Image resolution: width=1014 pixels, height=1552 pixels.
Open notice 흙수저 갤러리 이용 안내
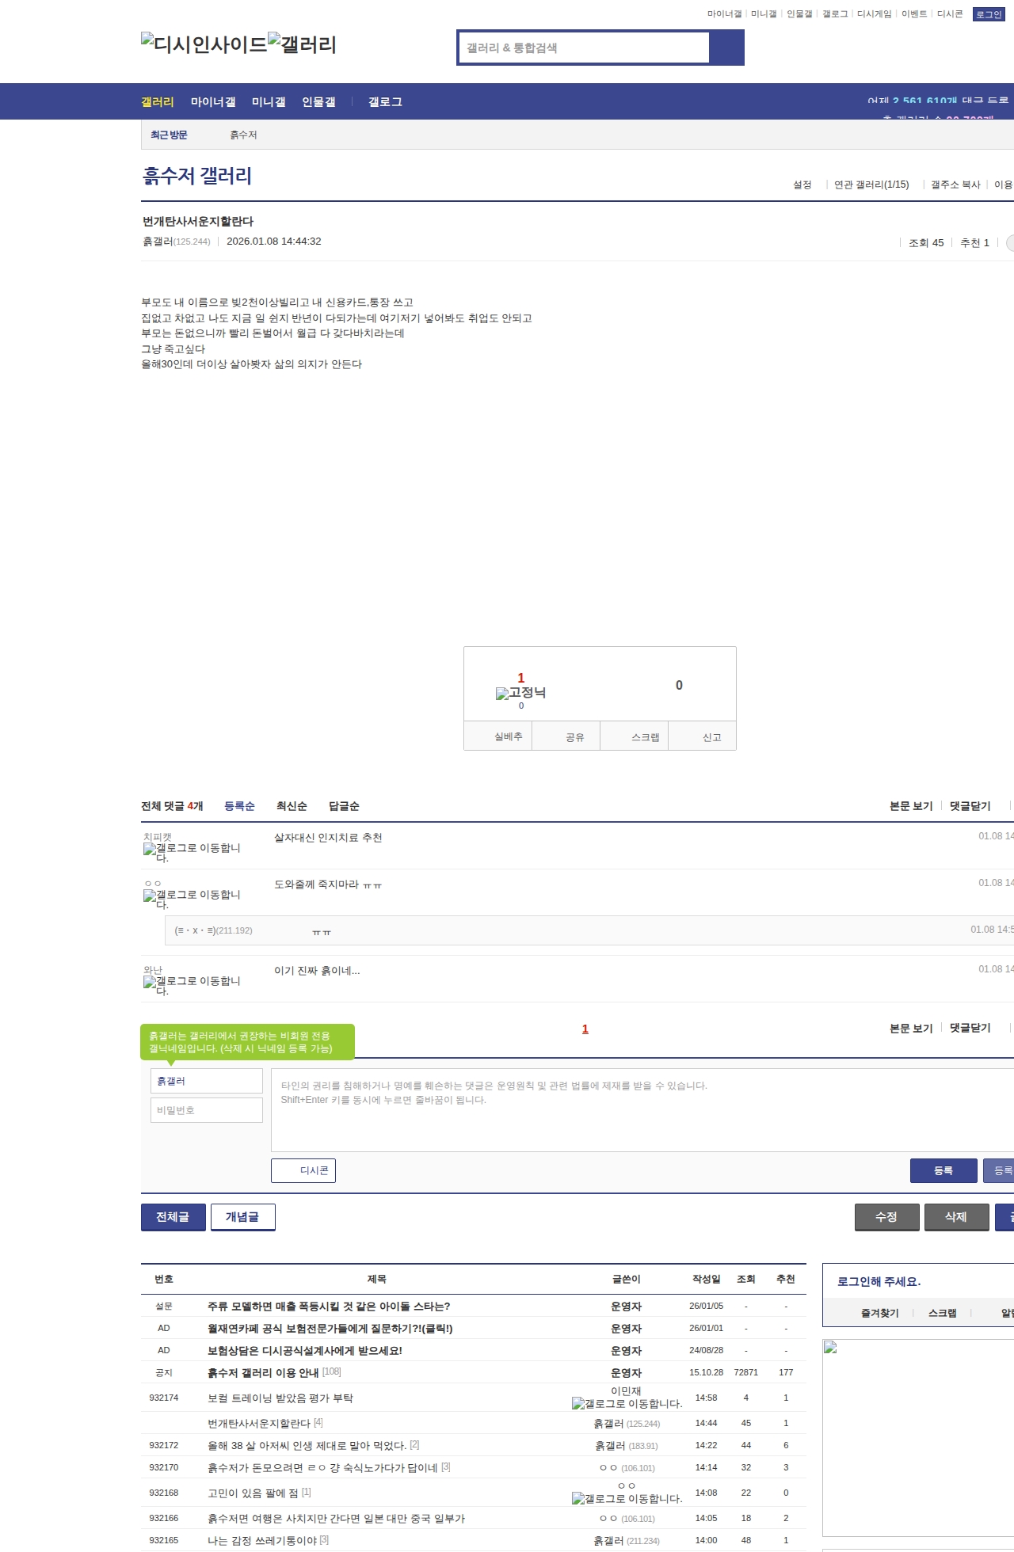263,1373
